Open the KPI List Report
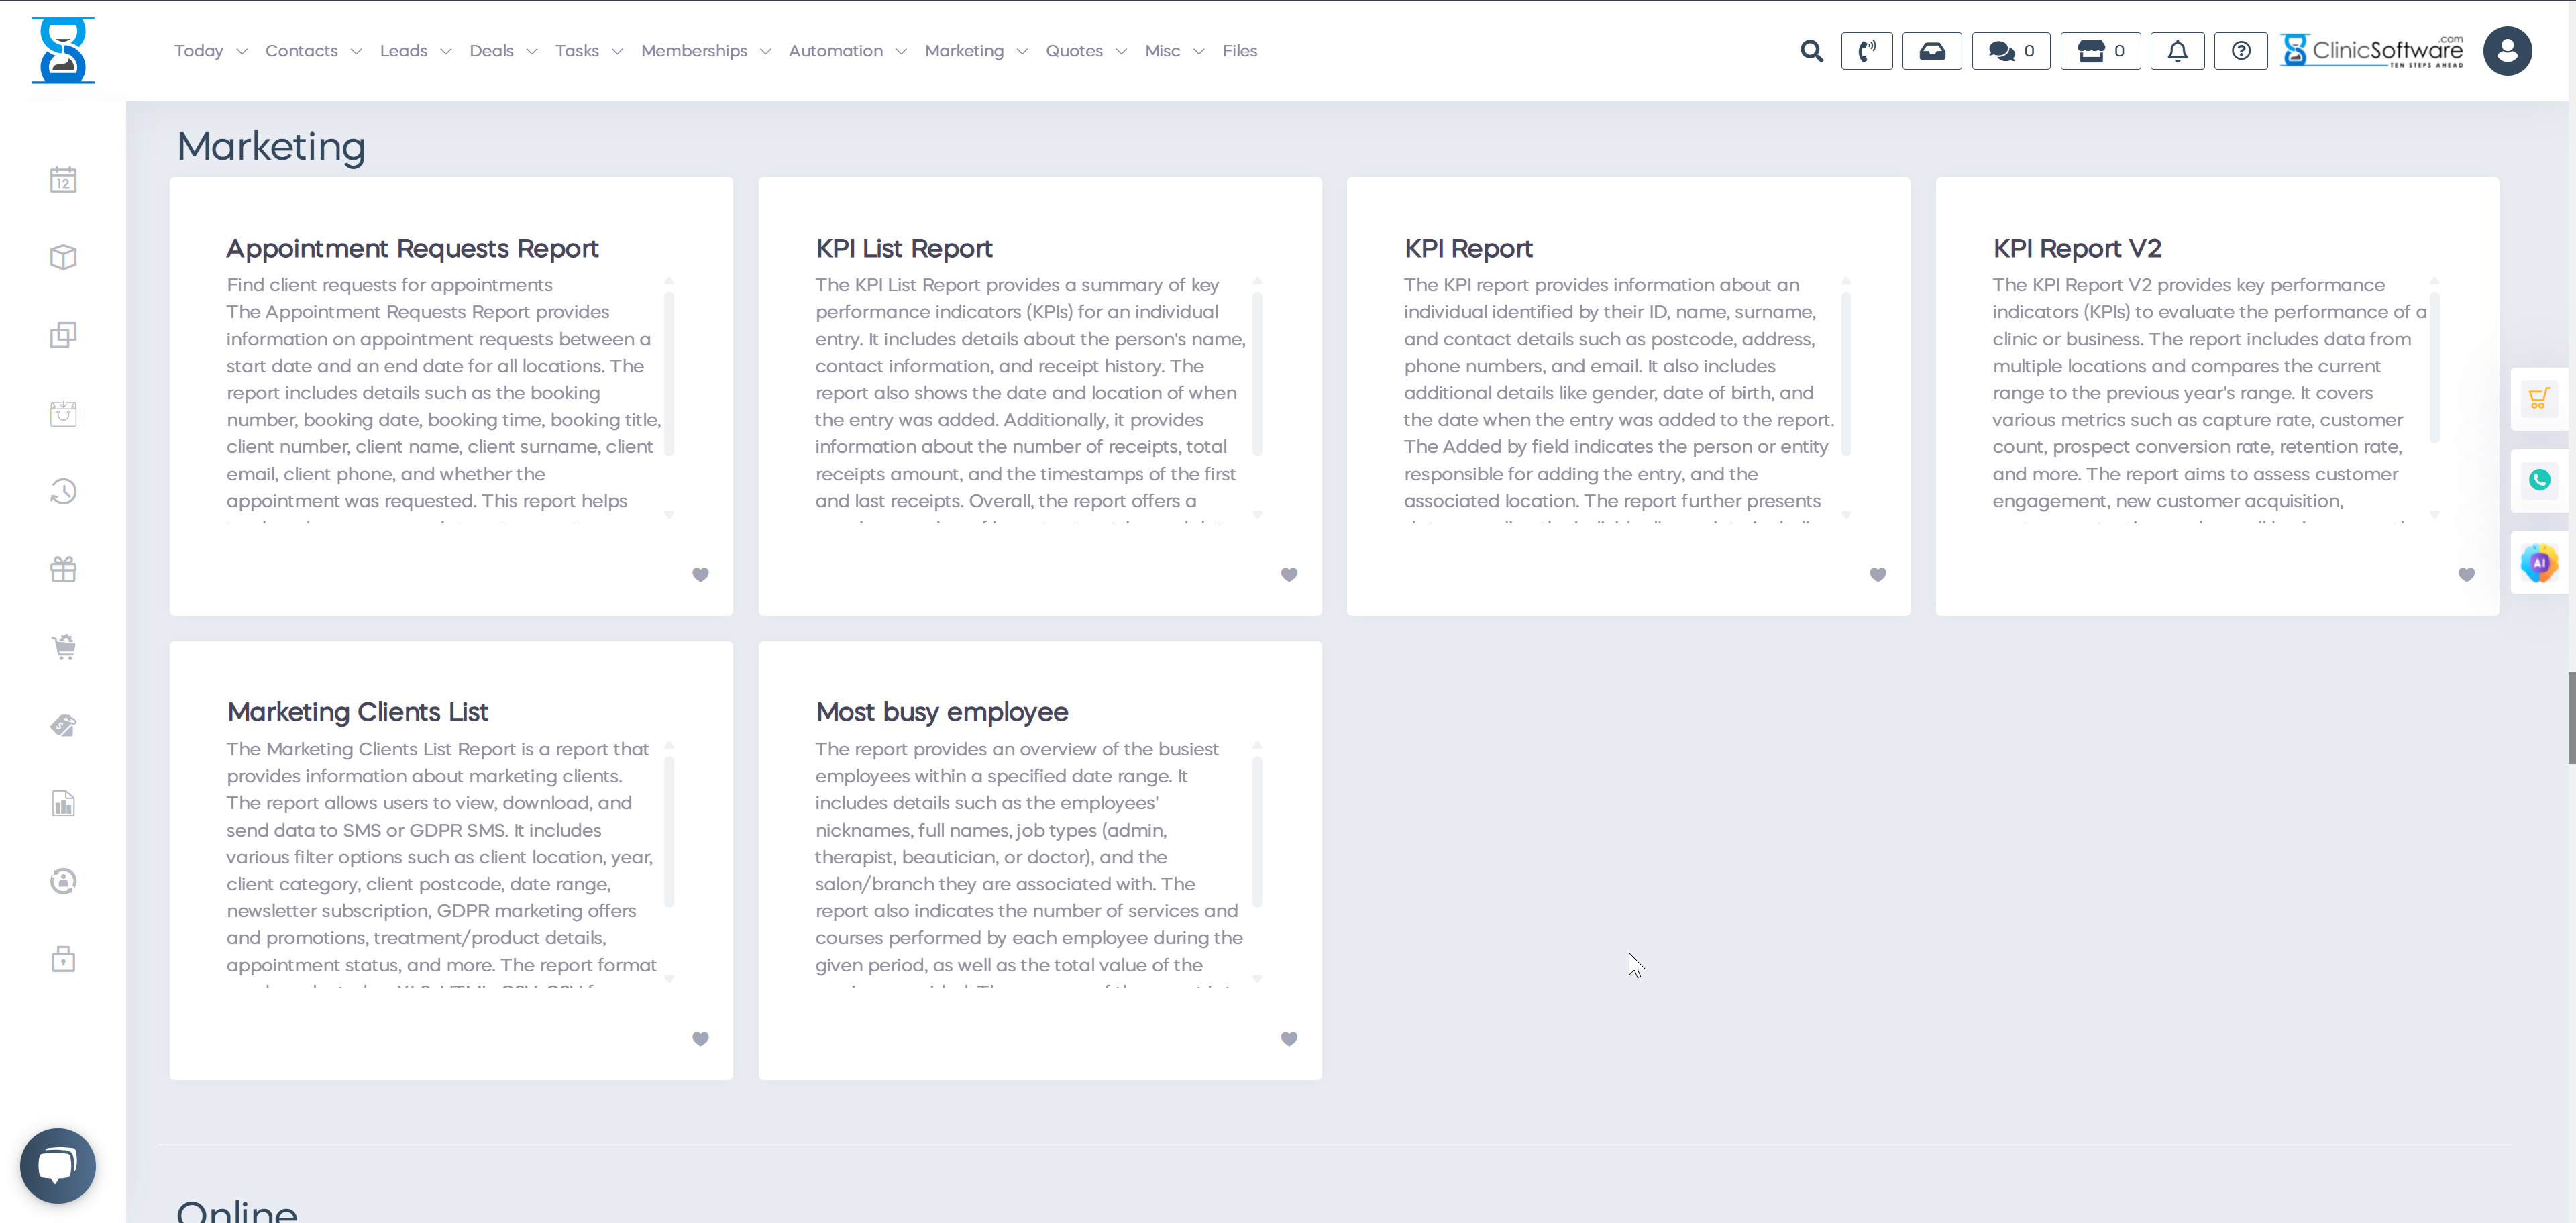This screenshot has height=1223, width=2576. click(903, 248)
